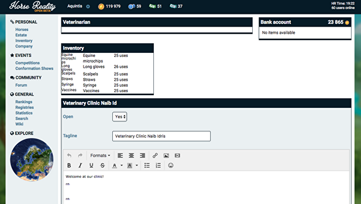
Task: Go to Horses in the sidebar
Action: [x=22, y=30]
